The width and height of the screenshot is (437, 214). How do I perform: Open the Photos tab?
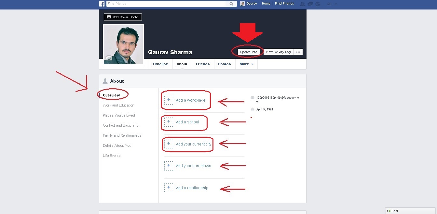click(x=224, y=64)
